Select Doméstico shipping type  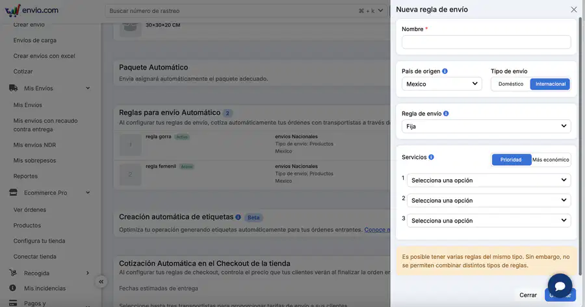511,84
